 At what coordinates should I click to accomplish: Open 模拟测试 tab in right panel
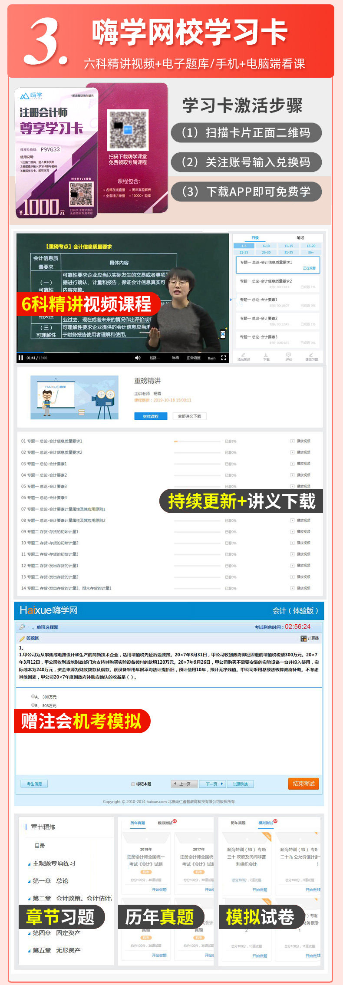(x=266, y=823)
